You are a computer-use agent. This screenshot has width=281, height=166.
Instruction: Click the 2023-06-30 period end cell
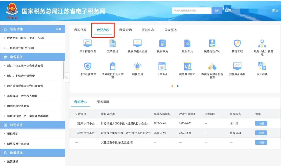click(185, 123)
